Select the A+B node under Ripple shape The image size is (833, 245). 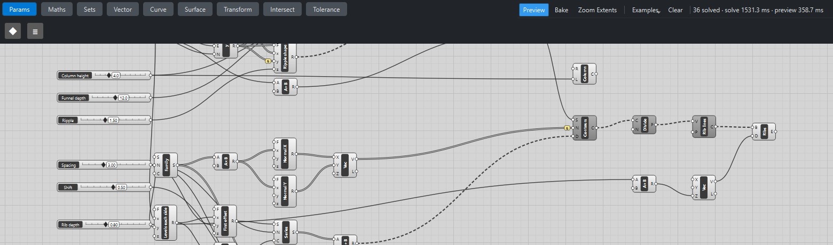[286, 87]
